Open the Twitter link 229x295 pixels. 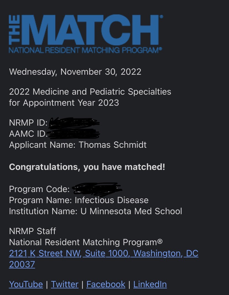[65, 284]
